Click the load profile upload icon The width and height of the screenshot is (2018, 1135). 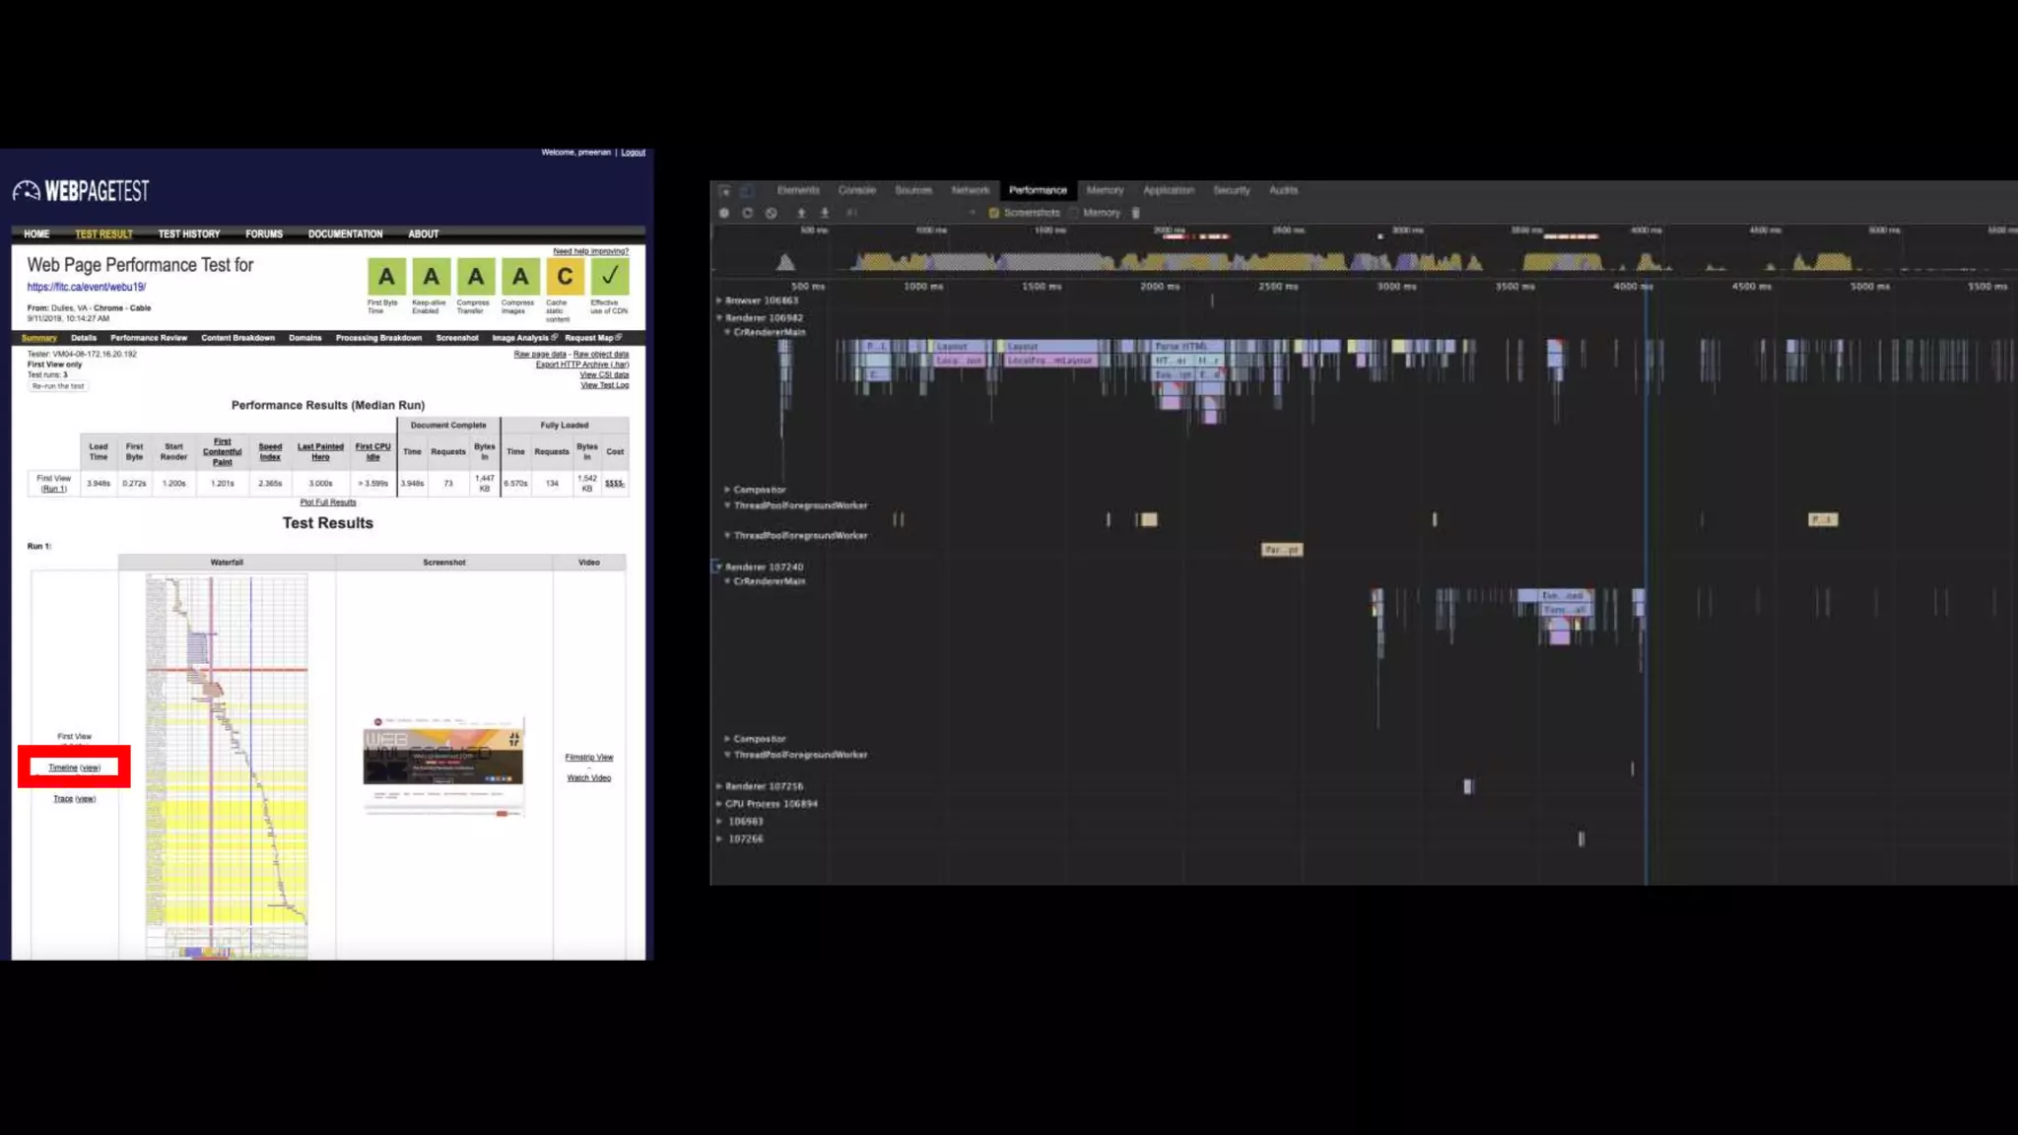click(x=801, y=213)
